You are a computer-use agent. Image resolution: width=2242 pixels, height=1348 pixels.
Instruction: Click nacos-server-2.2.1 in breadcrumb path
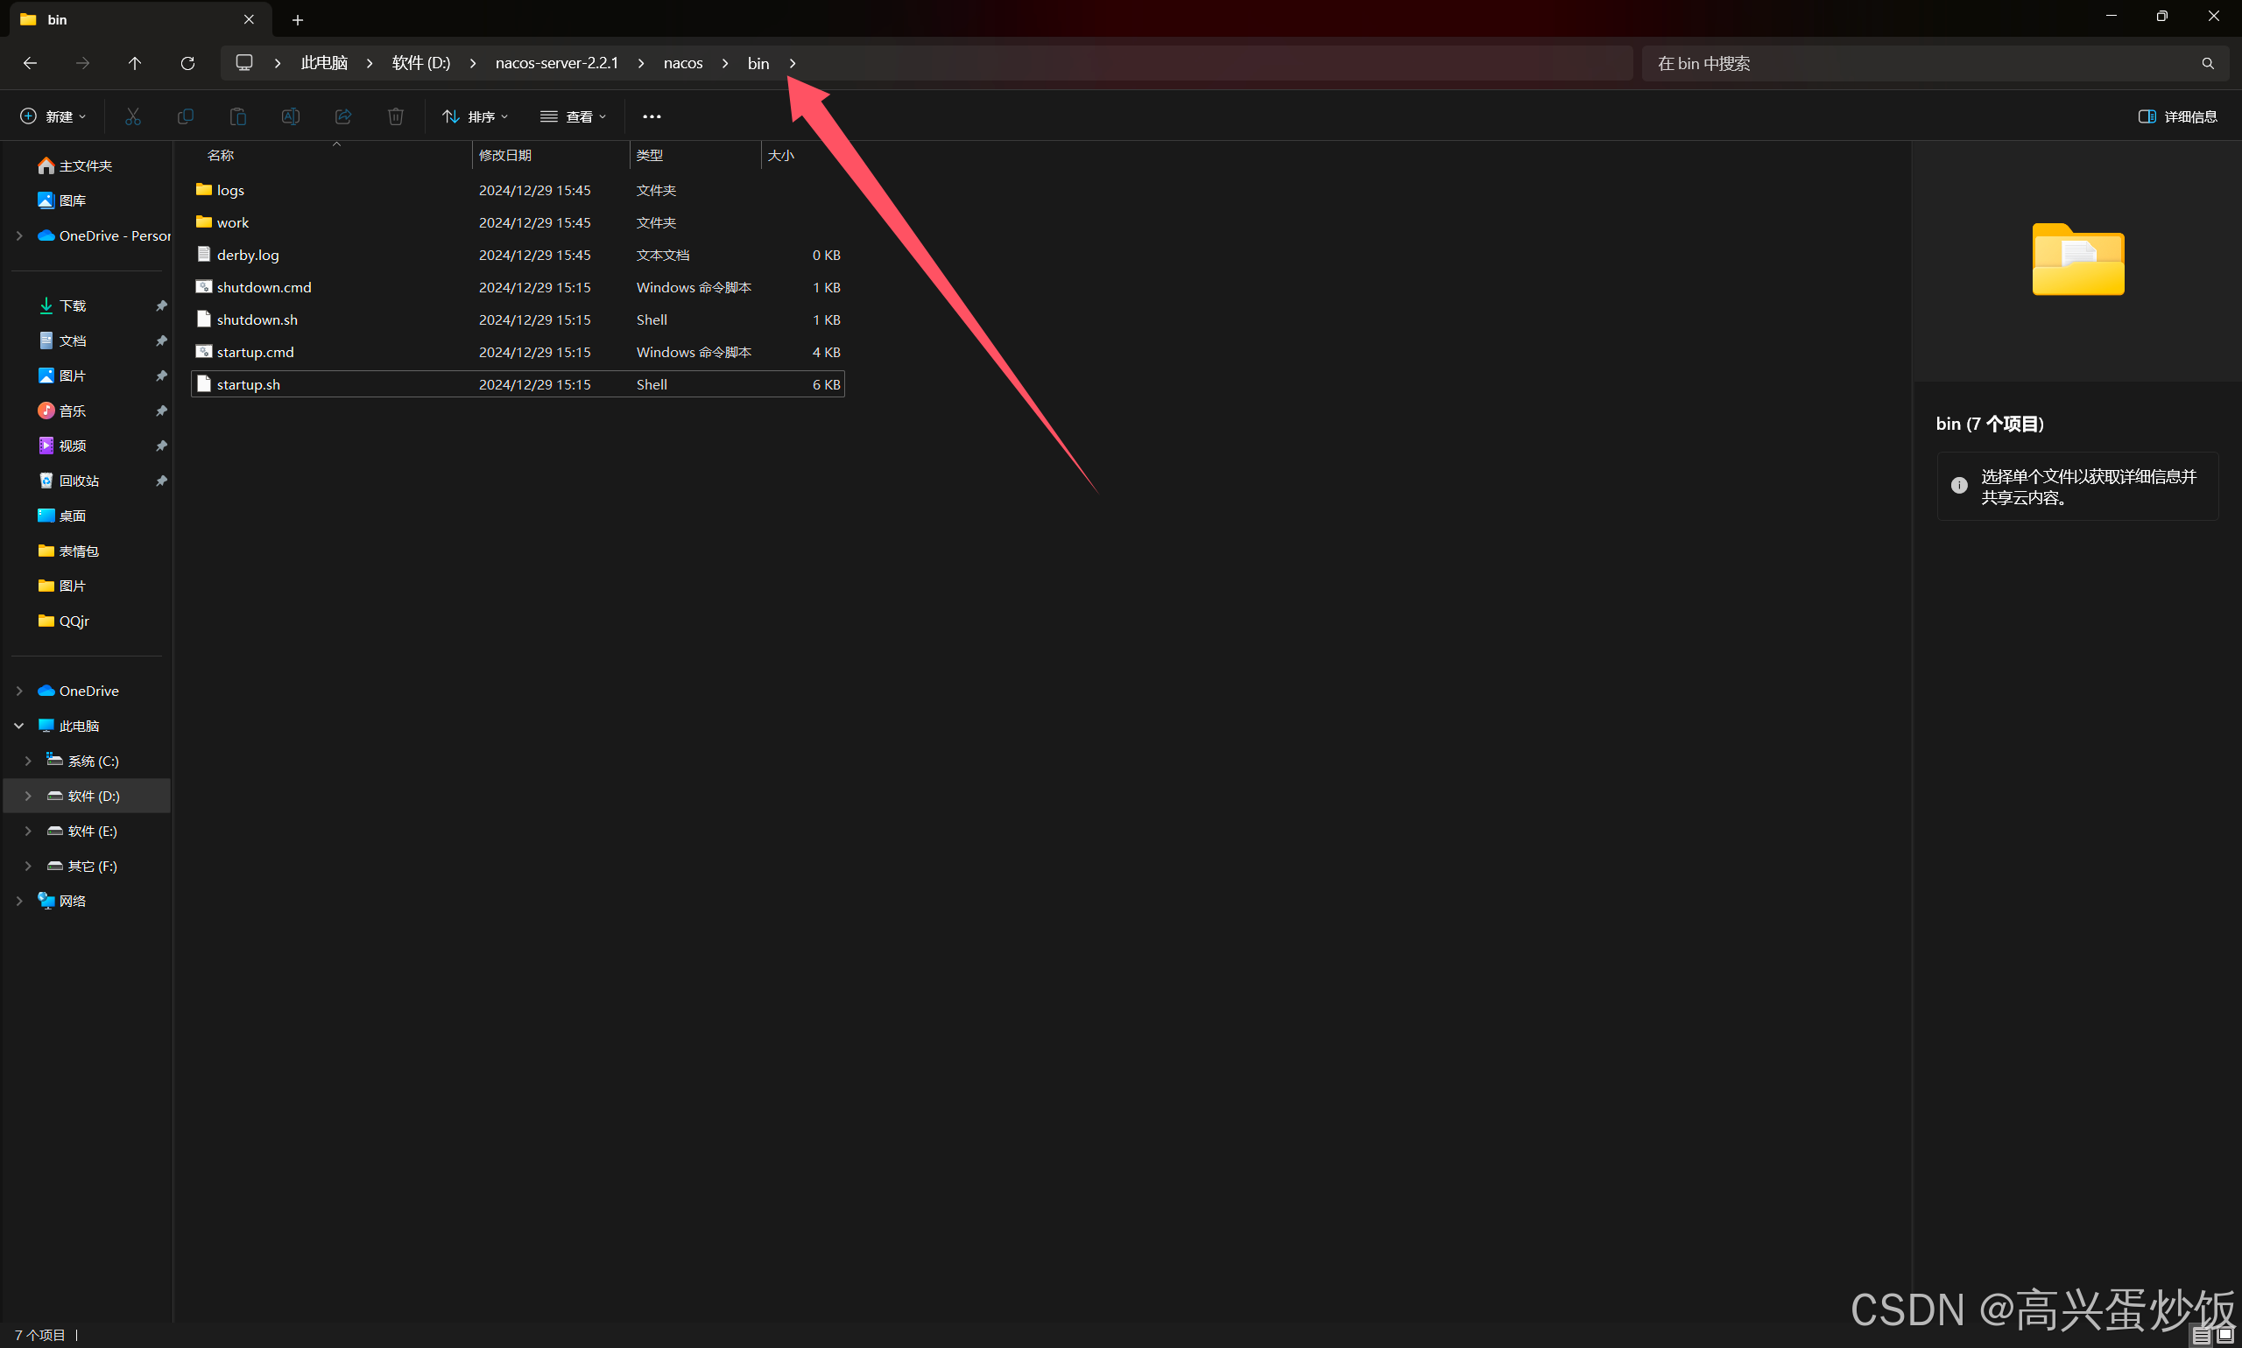[x=556, y=63]
